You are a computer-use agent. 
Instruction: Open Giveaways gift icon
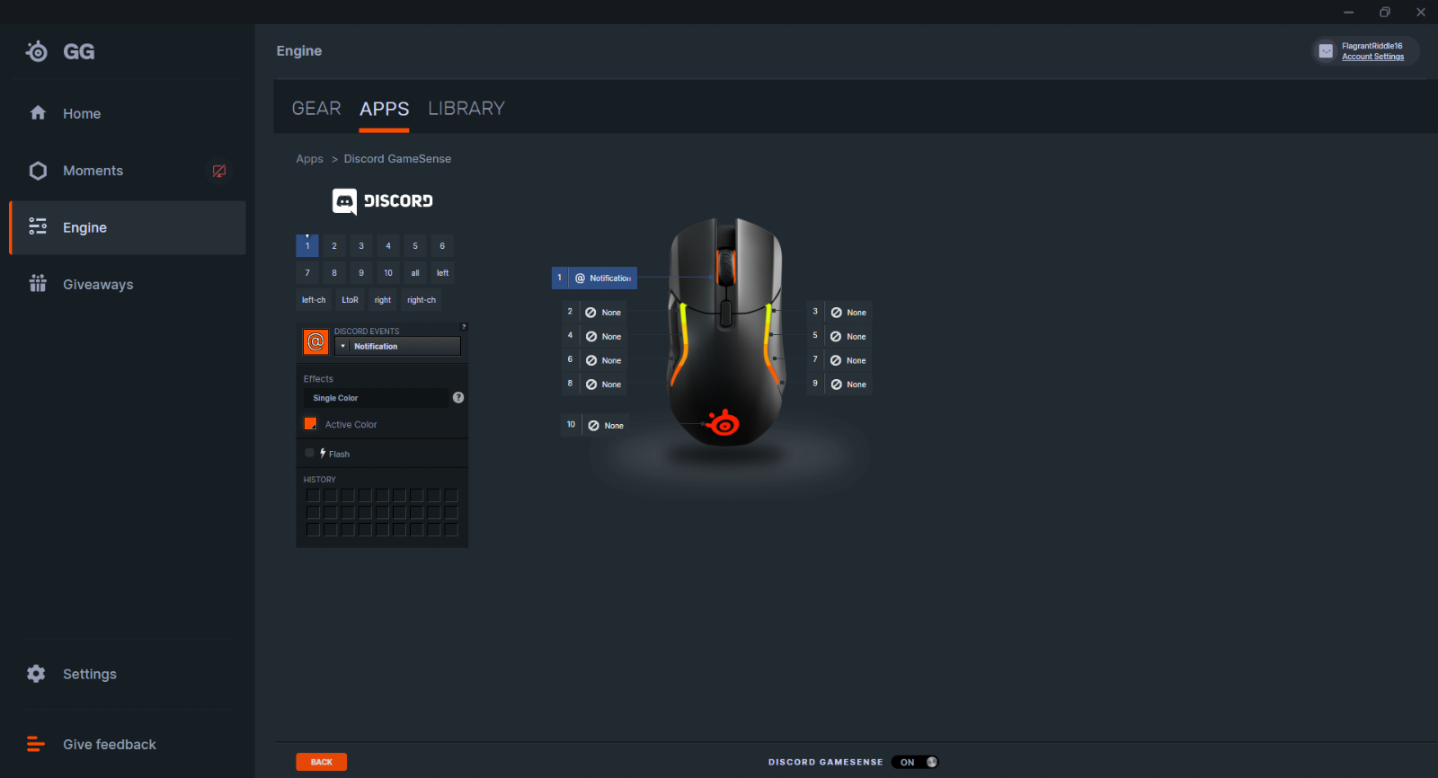(x=38, y=284)
